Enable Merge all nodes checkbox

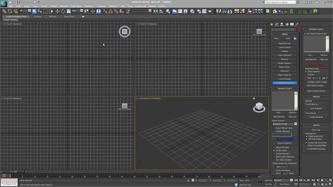tap(274, 147)
